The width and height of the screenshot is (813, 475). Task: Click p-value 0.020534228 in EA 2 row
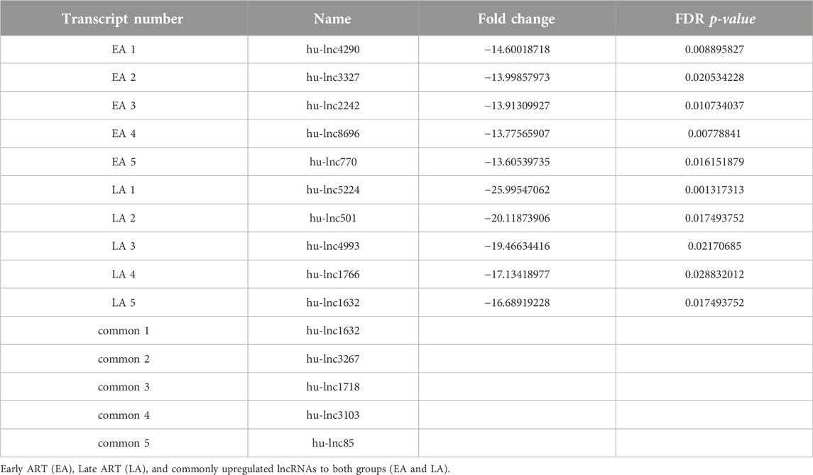(x=714, y=77)
